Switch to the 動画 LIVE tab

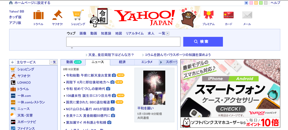(x=73, y=62)
